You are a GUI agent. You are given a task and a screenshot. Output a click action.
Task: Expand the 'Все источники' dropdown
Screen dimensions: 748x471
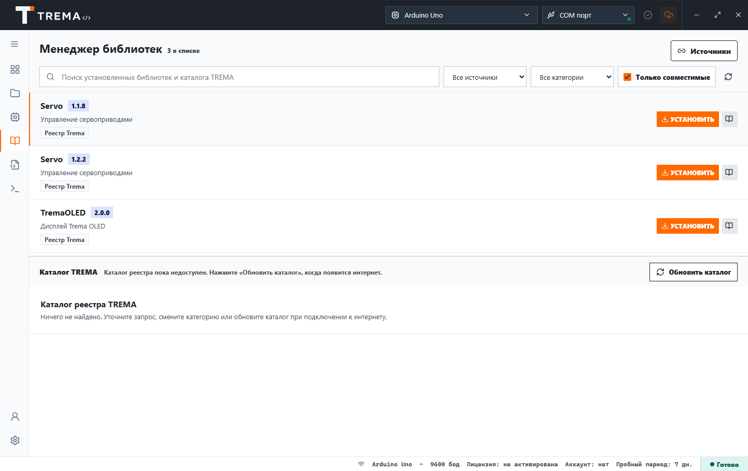point(485,77)
